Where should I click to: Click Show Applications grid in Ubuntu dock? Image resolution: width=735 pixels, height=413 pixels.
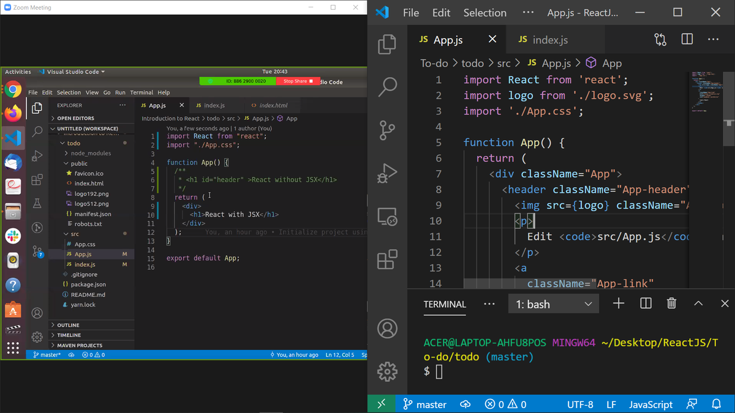click(x=13, y=348)
